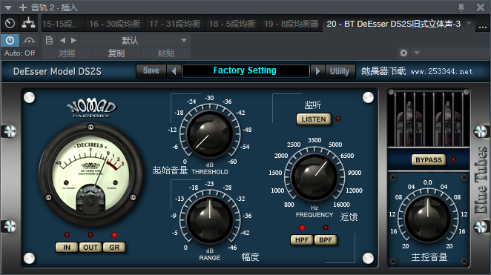The height and width of the screenshot is (275, 491).
Task: Expand the arrow beside the gear
Action: tap(417, 53)
